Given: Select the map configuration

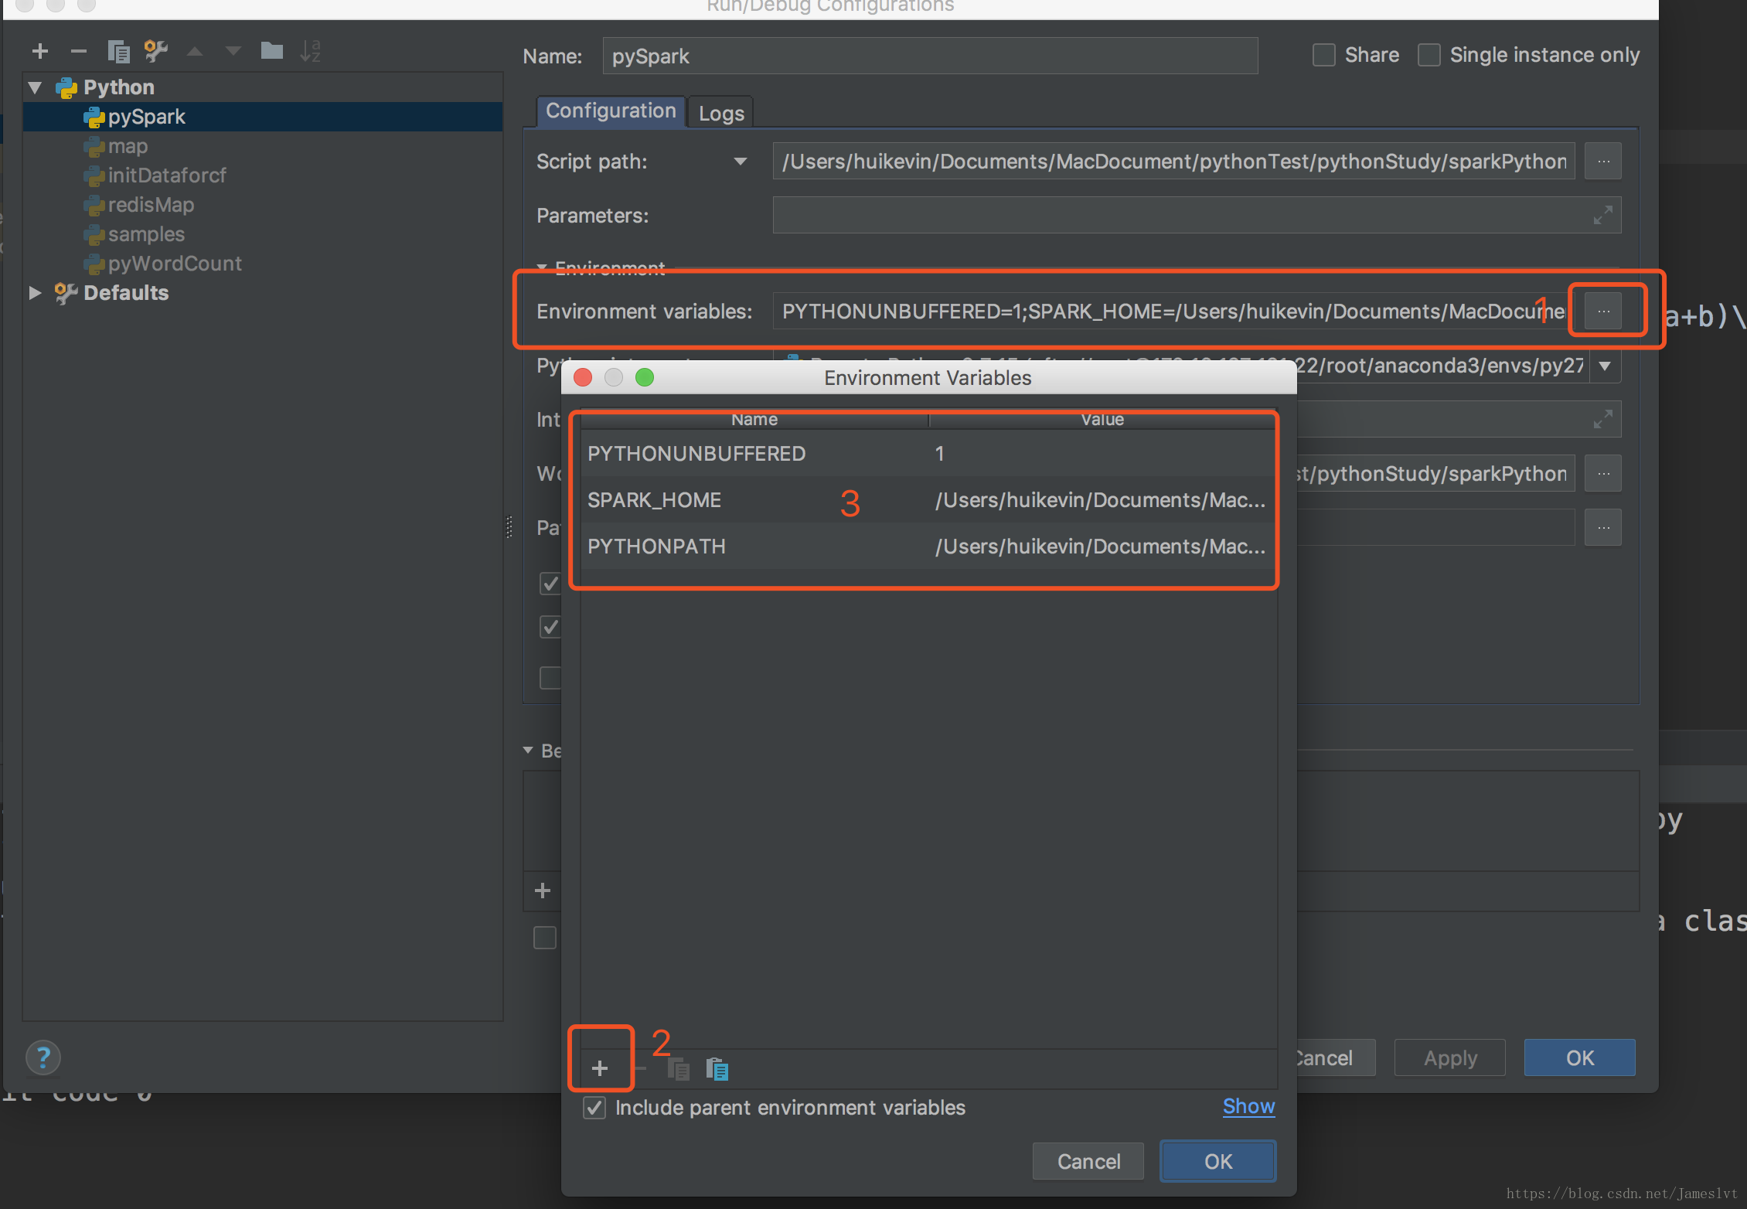Looking at the screenshot, I should [263, 146].
